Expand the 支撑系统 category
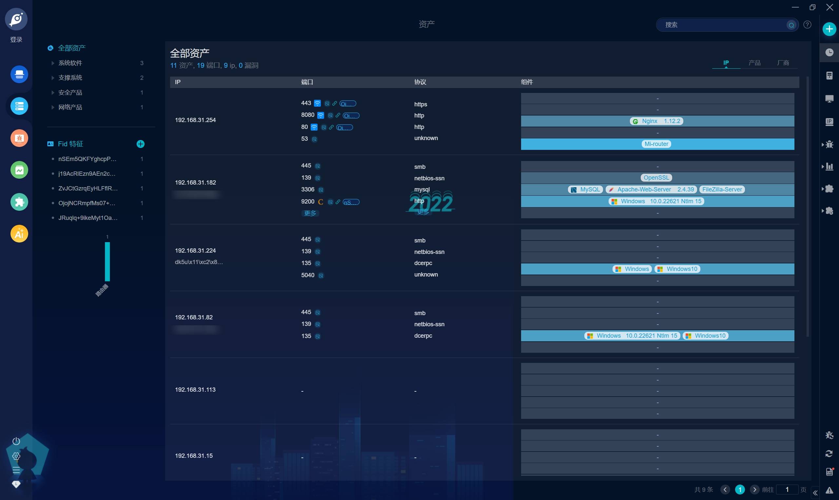The image size is (839, 500). 53,78
